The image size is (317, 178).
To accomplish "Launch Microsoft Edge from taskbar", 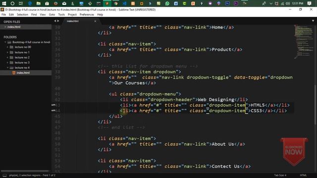I will tap(30, 3).
